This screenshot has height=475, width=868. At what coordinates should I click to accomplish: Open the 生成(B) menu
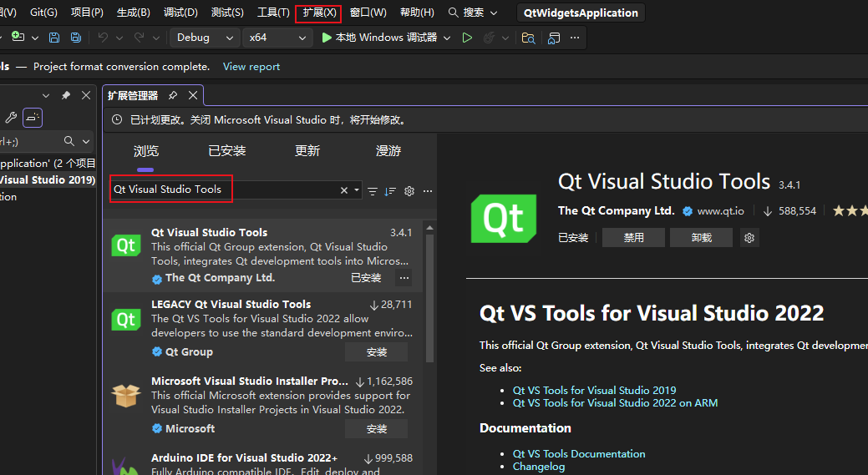click(x=134, y=13)
